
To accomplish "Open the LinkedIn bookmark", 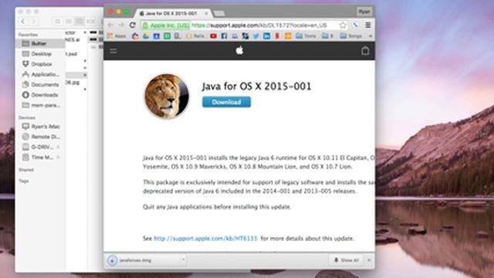I will (266, 36).
